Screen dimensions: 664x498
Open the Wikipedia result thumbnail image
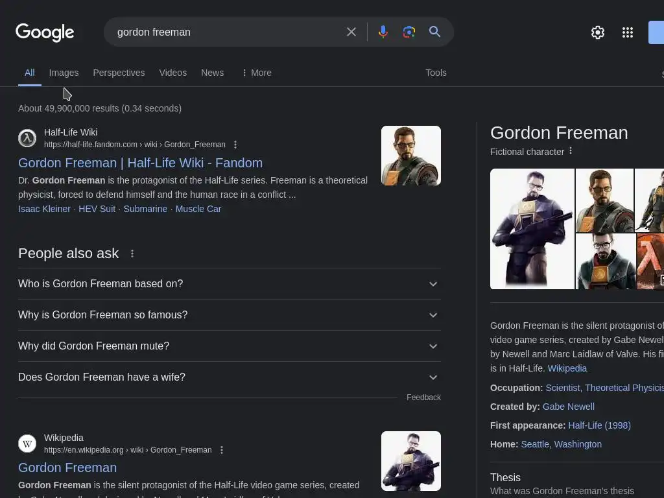(410, 461)
